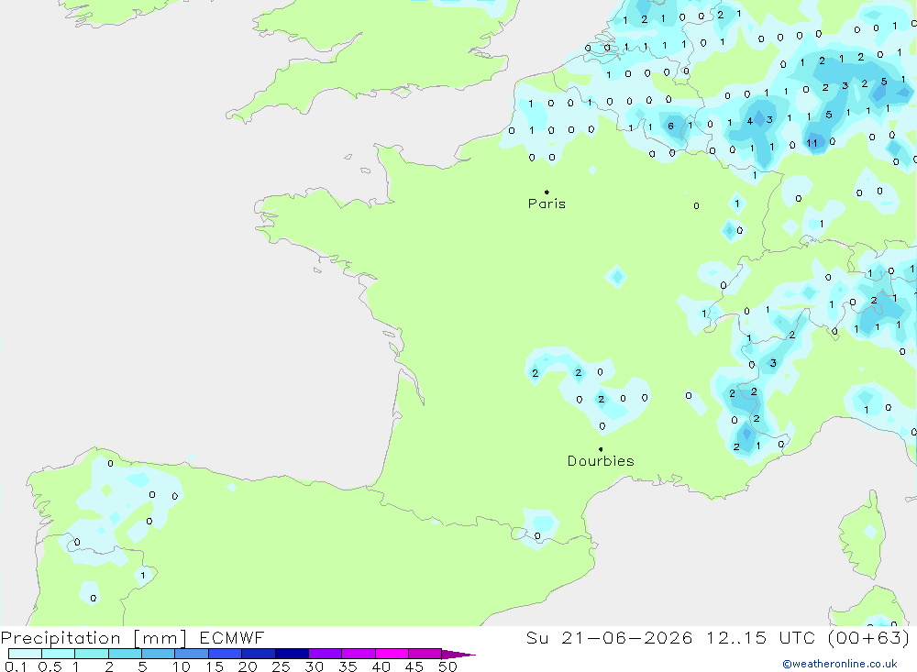The width and height of the screenshot is (917, 672).
Task: Pick the legend swatch between 5 and 10
Action: [159, 654]
